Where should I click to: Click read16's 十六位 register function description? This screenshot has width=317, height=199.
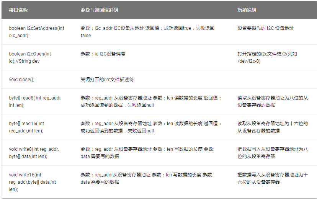click(272, 127)
